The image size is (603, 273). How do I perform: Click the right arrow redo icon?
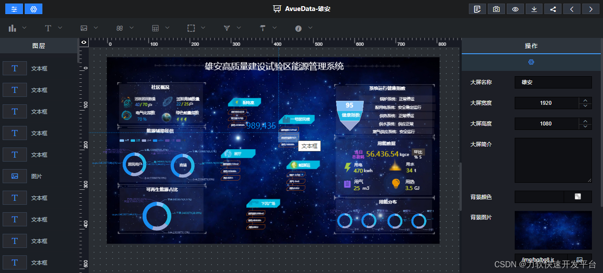pyautogui.click(x=591, y=9)
